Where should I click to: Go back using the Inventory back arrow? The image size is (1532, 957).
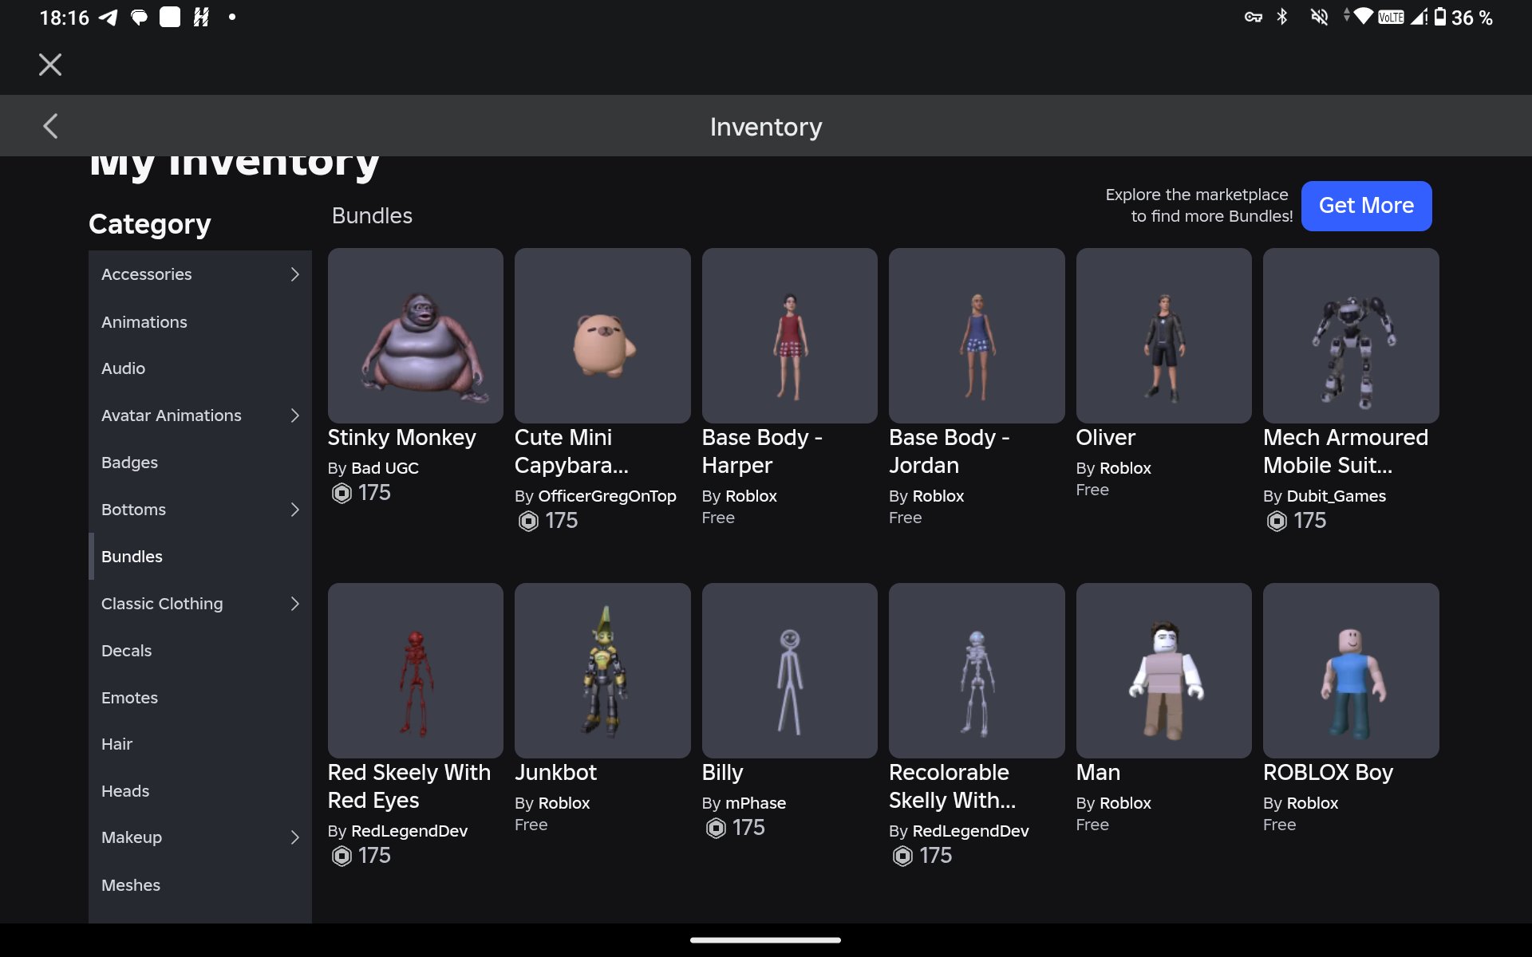coord(50,126)
